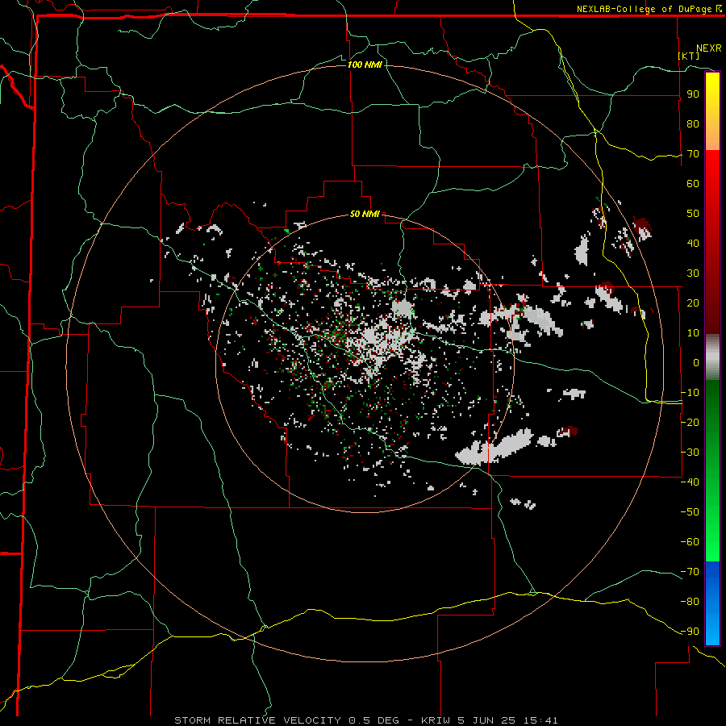Click the 0 value on velocity scale
726x726 pixels.
click(696, 362)
